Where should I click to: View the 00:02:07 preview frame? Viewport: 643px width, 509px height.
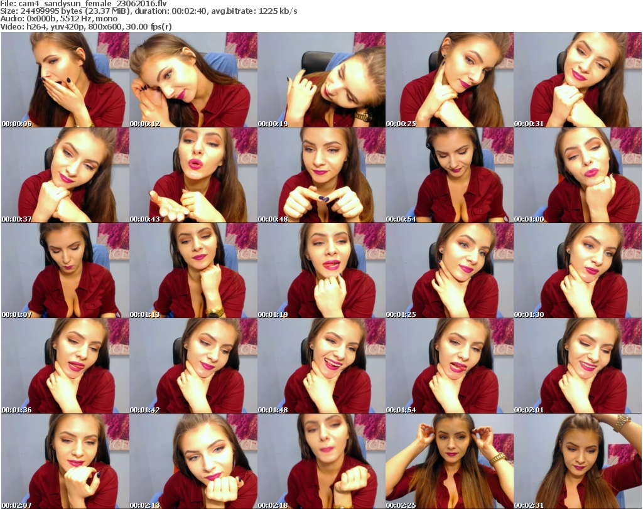[x=65, y=461]
